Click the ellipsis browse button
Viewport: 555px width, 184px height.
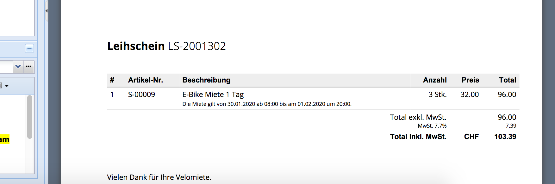pos(28,67)
